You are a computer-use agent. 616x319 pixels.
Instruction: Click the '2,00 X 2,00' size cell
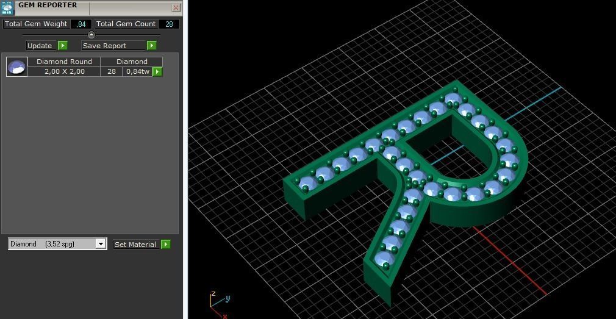coord(65,71)
